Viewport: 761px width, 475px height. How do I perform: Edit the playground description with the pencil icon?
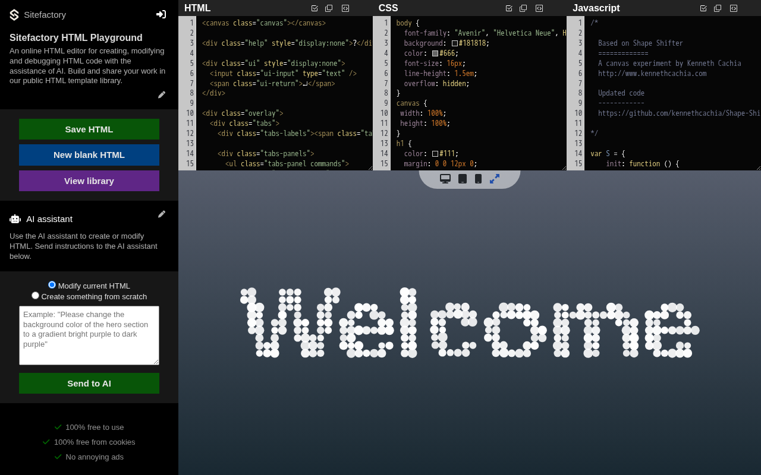(162, 94)
